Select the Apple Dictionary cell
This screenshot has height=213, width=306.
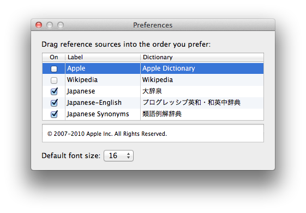click(202, 68)
